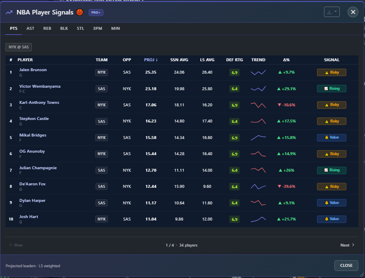This screenshot has width=365, height=278.
Task: Select Karl-Anthony Towns player name
Action: pyautogui.click(x=39, y=102)
